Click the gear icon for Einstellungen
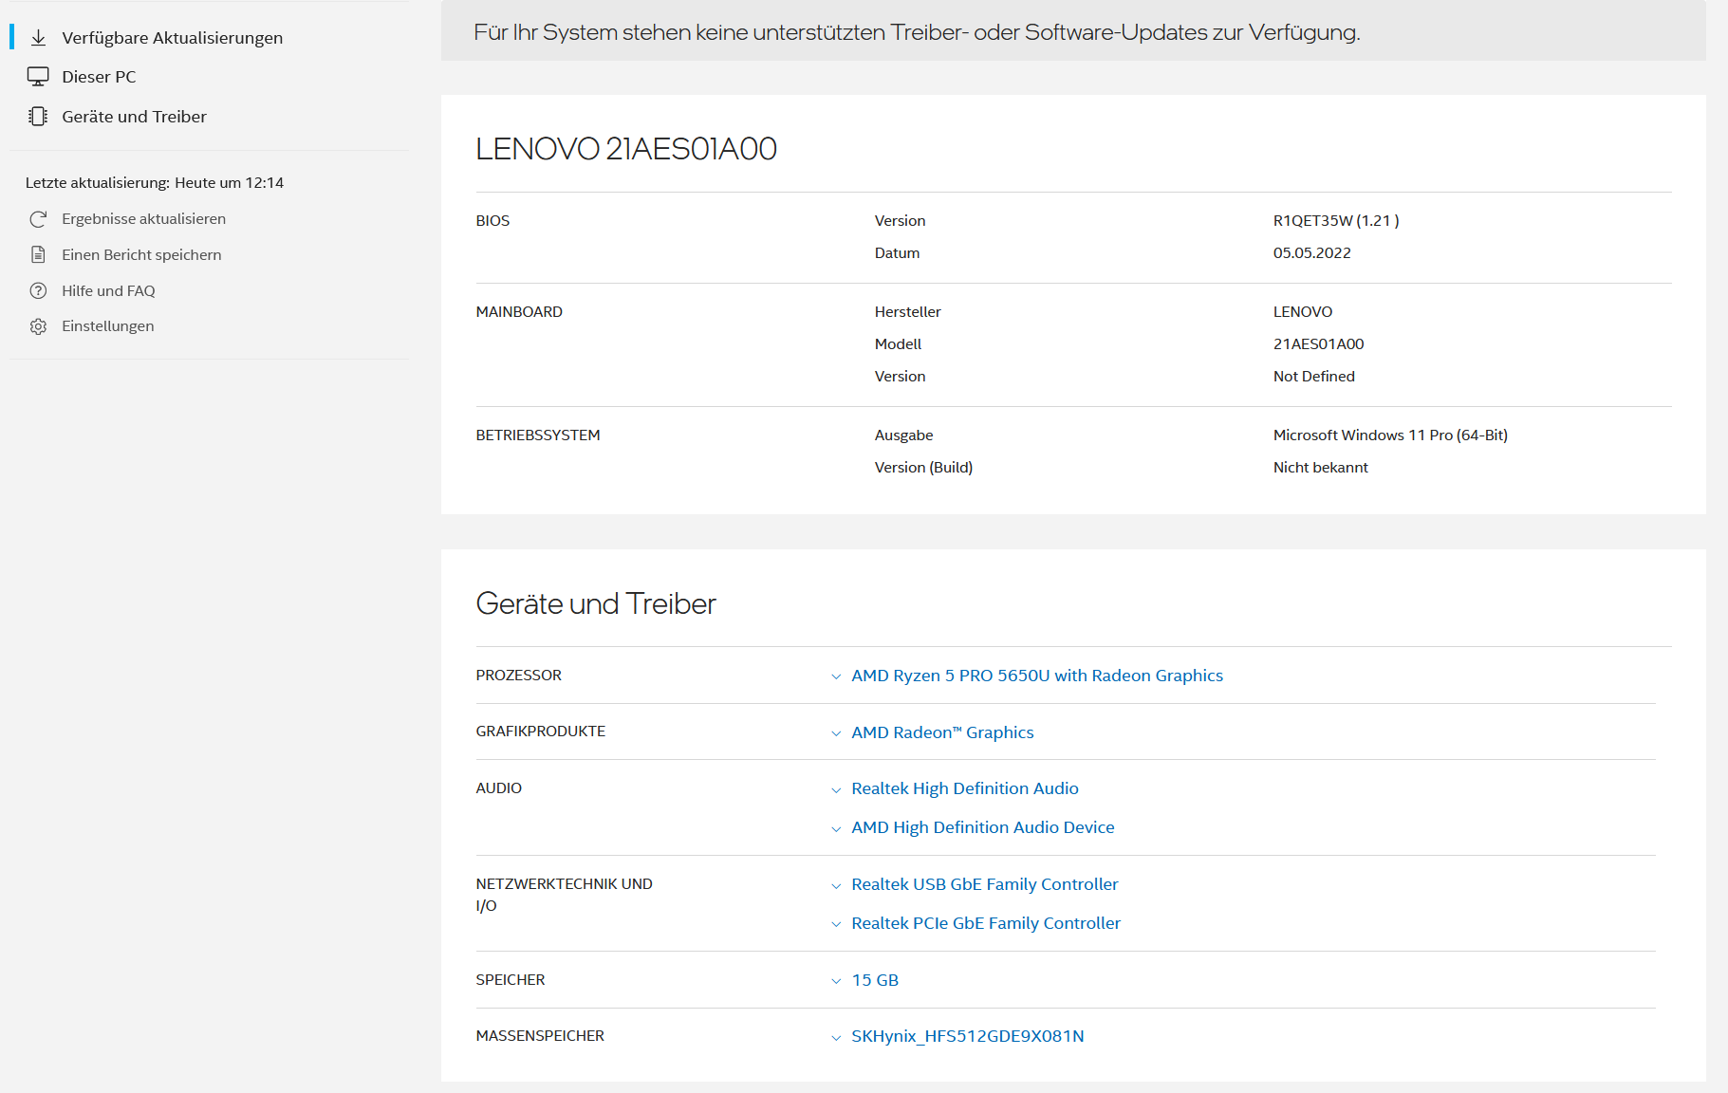 point(38,326)
